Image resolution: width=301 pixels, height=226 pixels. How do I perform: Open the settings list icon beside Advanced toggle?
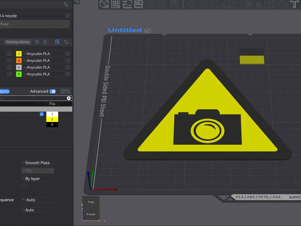coord(63,91)
